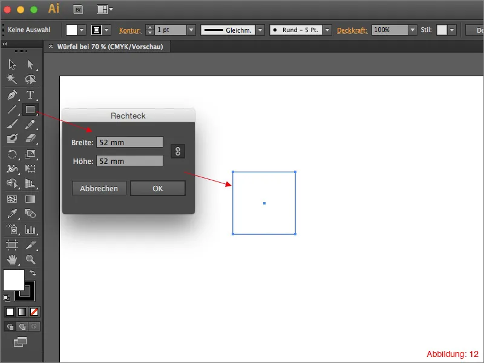Open the Stil graphic style dropdown
484x363 pixels.
tap(452, 30)
